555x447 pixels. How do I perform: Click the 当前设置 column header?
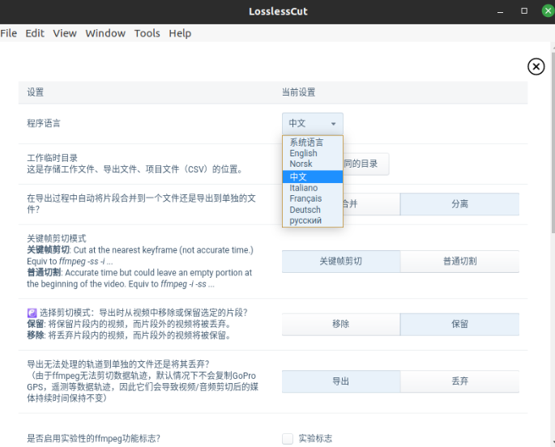tap(298, 92)
